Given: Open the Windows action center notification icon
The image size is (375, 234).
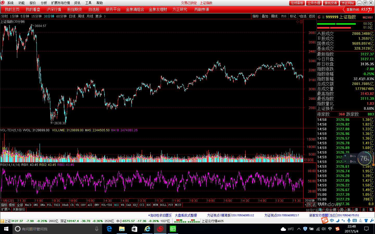Looking at the screenshot, I should (x=366, y=229).
